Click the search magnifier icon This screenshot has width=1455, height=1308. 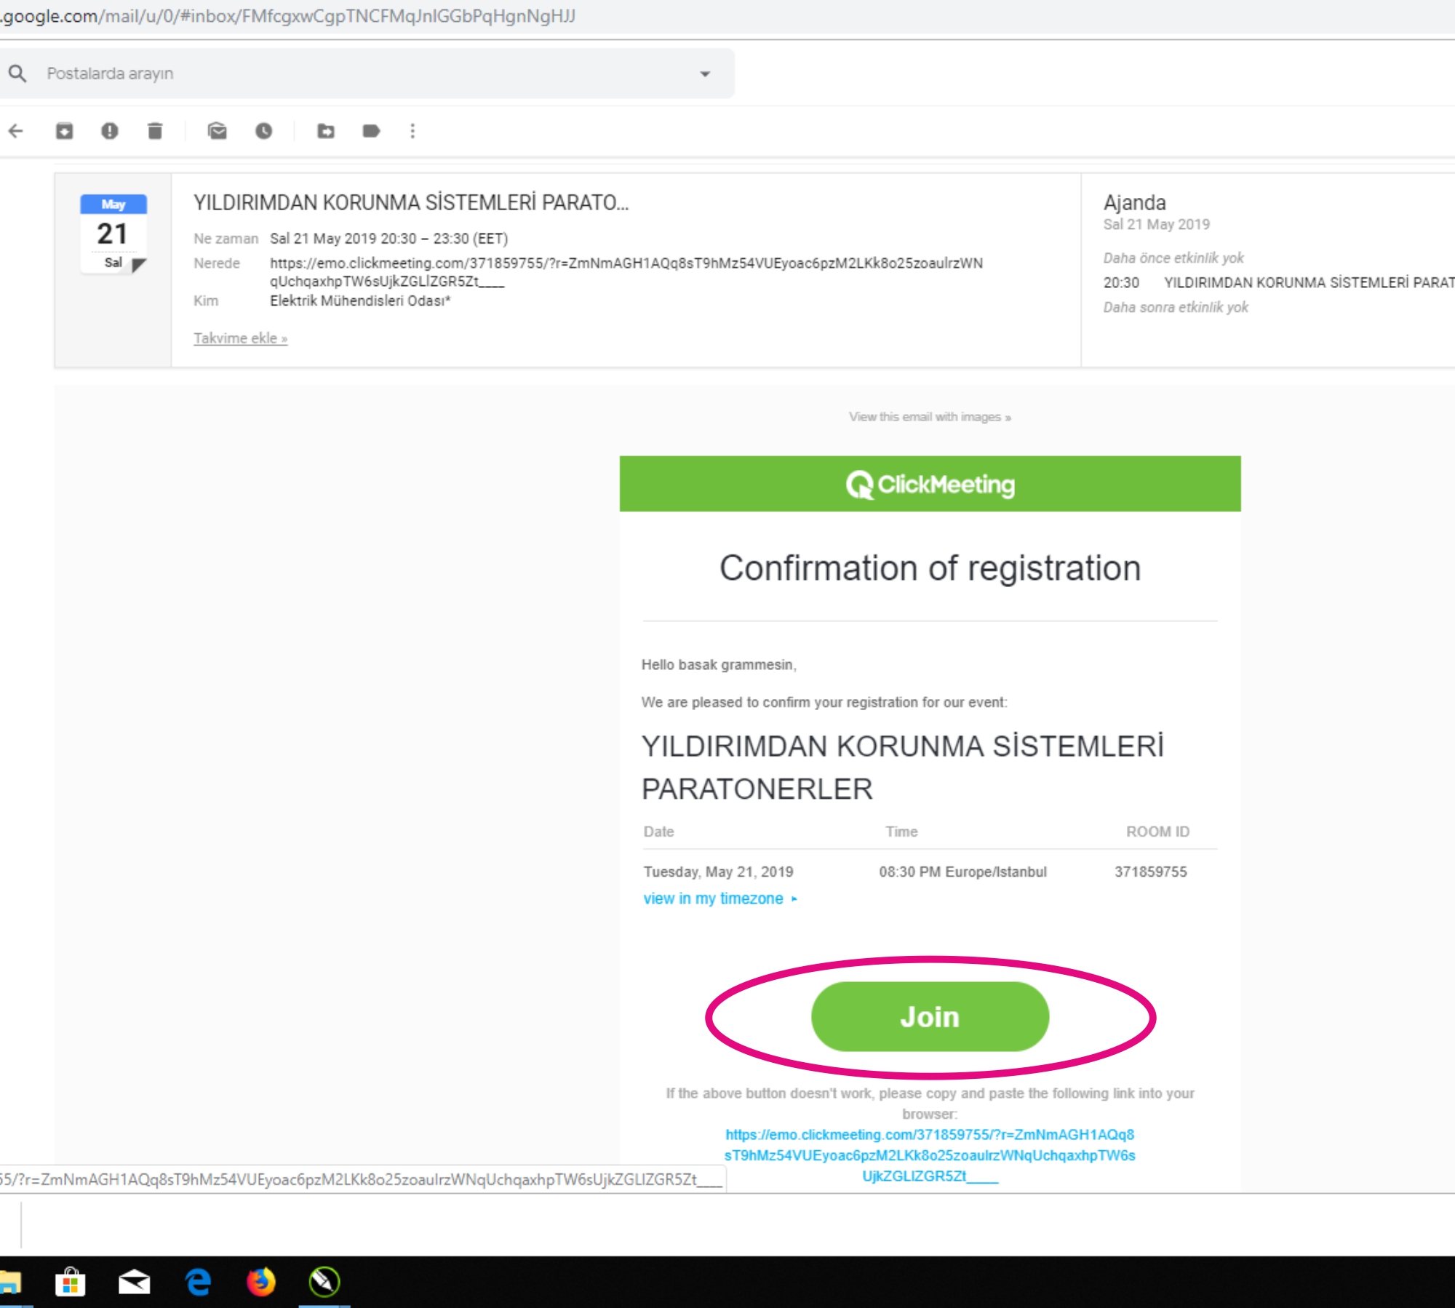tap(17, 73)
